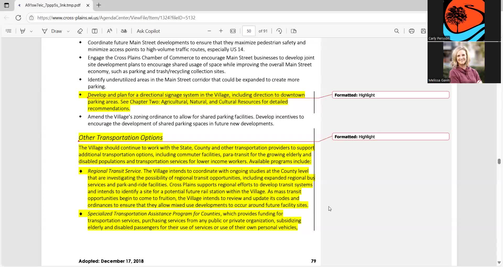Click the Regional Transit Service text
Viewport: 503px width, 267px height.
tap(114, 171)
